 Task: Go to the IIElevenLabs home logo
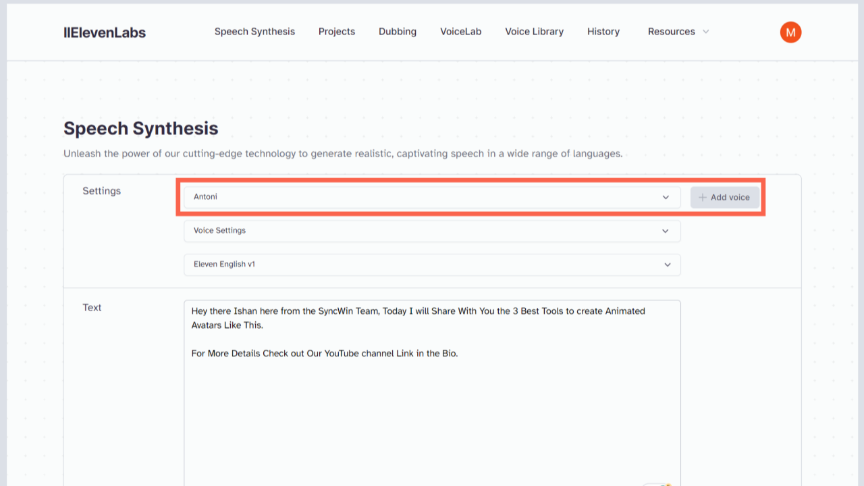105,32
